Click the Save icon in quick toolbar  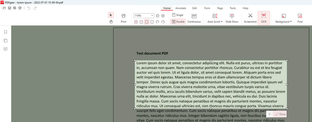point(9,8)
